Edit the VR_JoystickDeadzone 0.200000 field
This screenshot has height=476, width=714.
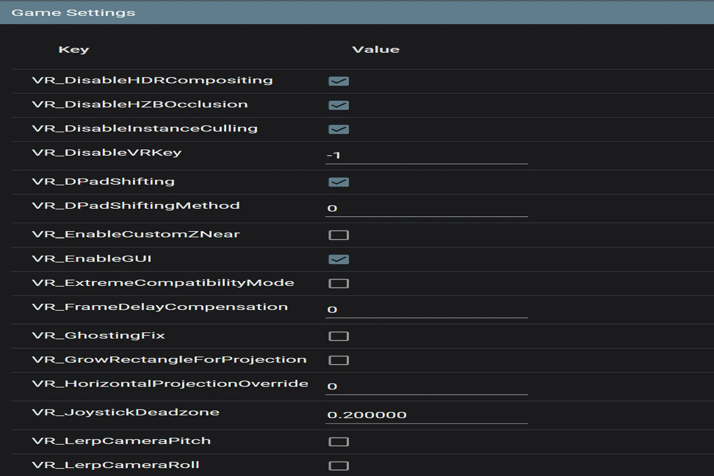(427, 415)
